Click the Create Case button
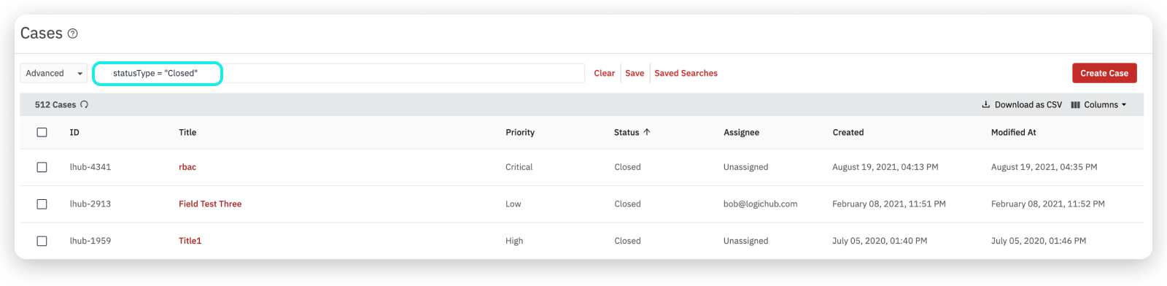Image resolution: width=1167 pixels, height=286 pixels. pos(1104,73)
